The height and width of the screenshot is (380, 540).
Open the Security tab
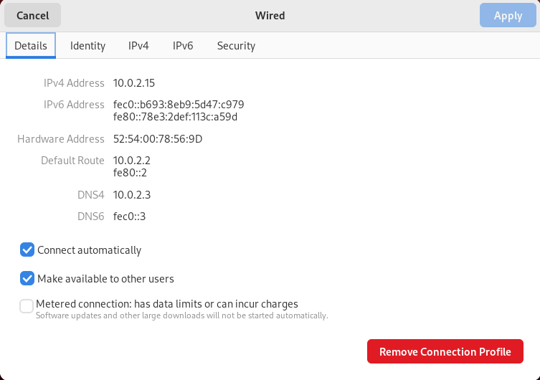(236, 45)
